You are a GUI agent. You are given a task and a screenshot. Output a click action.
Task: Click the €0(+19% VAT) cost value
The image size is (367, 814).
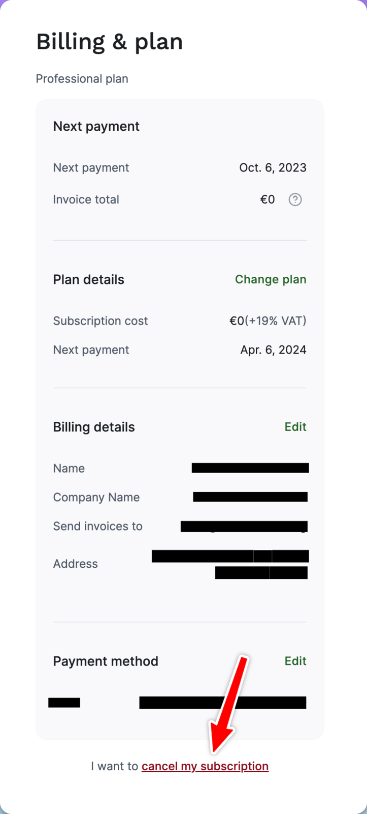[268, 321]
